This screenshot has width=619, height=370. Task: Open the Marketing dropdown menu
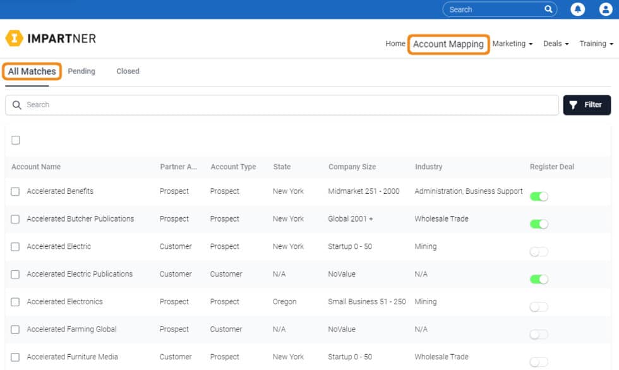[513, 44]
